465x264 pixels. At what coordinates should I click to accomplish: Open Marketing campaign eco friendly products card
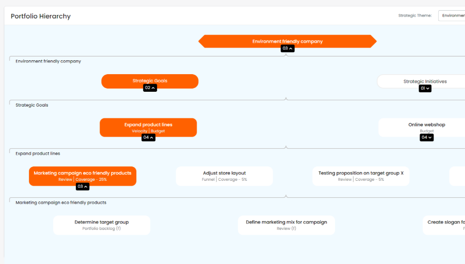82,176
